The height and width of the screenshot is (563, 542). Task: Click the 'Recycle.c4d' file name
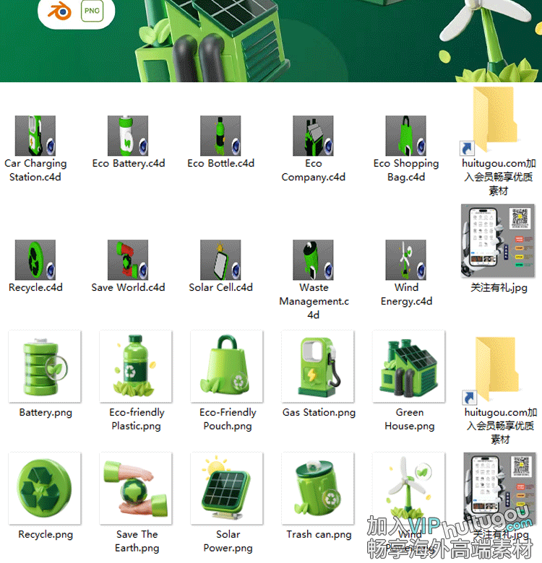35,287
